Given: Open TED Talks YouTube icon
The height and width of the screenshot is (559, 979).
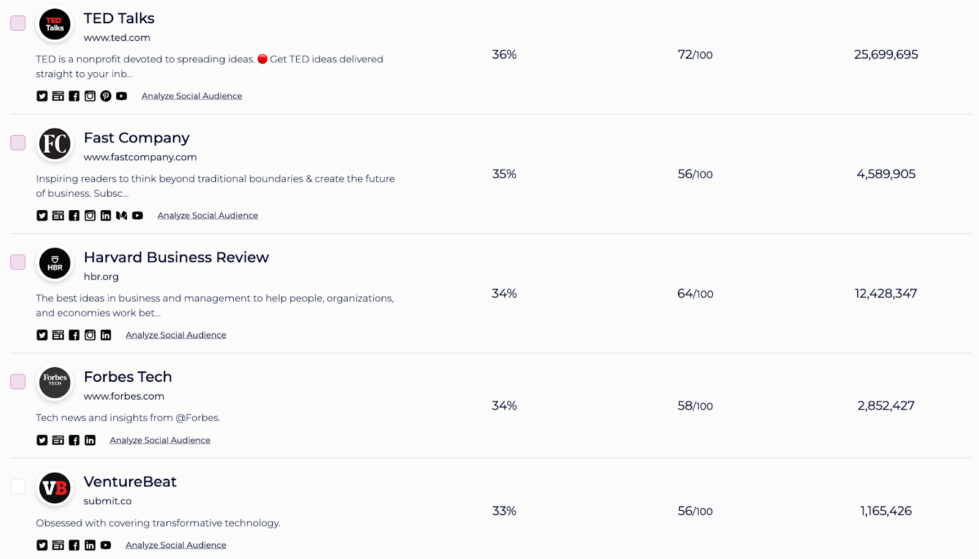Looking at the screenshot, I should pos(122,96).
